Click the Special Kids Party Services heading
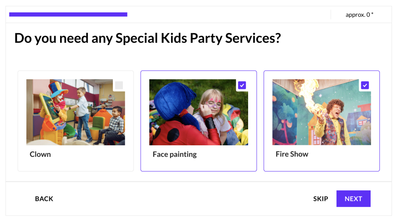This screenshot has width=397, height=221. click(147, 38)
